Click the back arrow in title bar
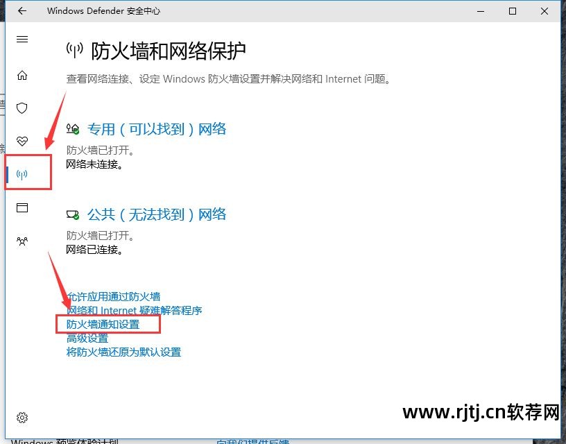The height and width of the screenshot is (444, 566). [x=22, y=11]
